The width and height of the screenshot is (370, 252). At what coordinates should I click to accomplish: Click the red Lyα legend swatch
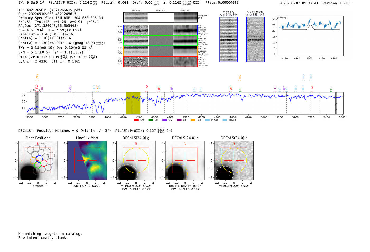click(x=136, y=120)
